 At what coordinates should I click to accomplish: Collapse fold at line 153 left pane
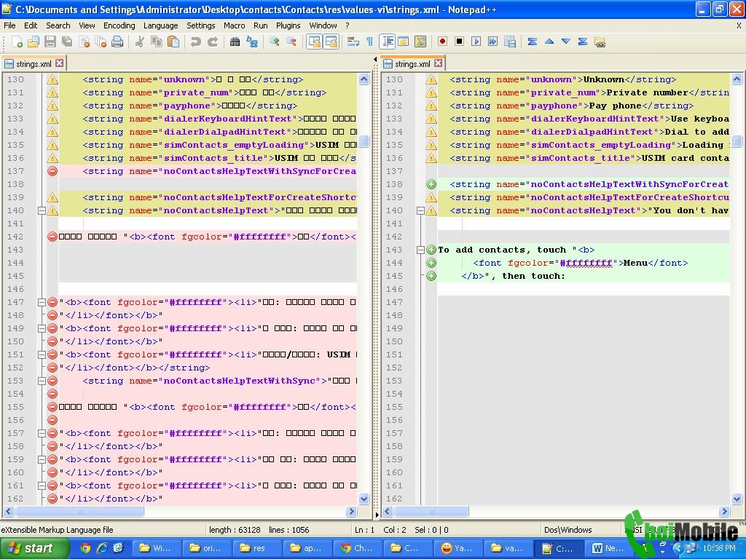[x=42, y=381]
